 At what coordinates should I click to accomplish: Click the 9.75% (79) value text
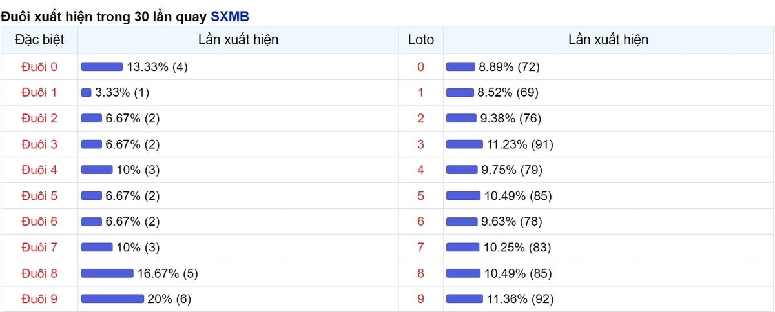click(510, 170)
